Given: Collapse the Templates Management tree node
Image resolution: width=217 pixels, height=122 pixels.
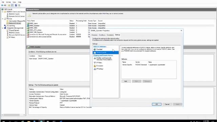Looking at the screenshot, I should point(2,28).
